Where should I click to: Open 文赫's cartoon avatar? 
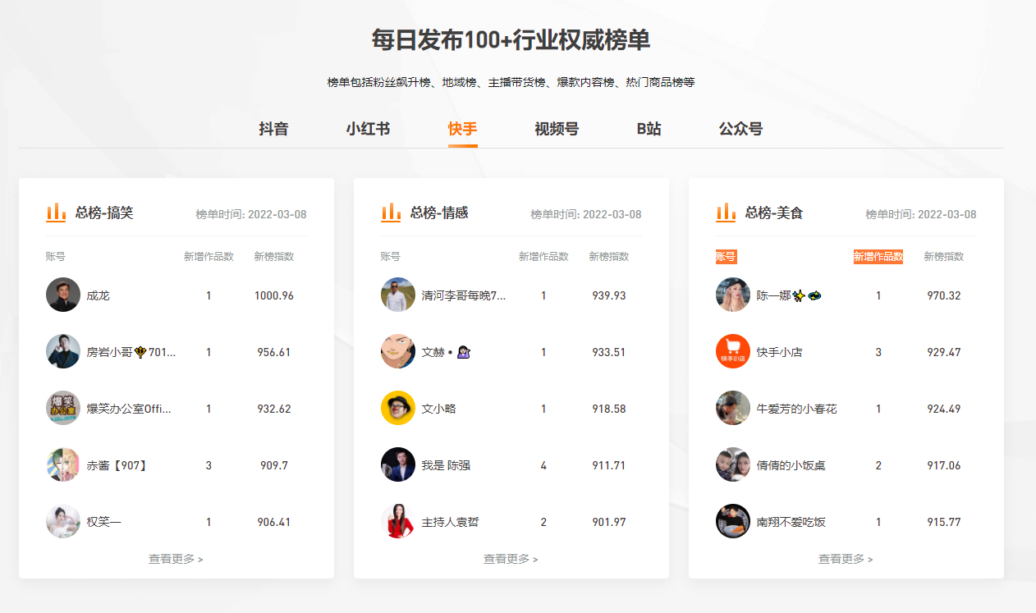pyautogui.click(x=398, y=351)
